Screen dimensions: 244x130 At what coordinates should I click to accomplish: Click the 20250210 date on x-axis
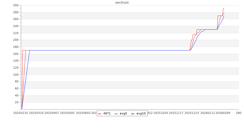tap(20, 113)
